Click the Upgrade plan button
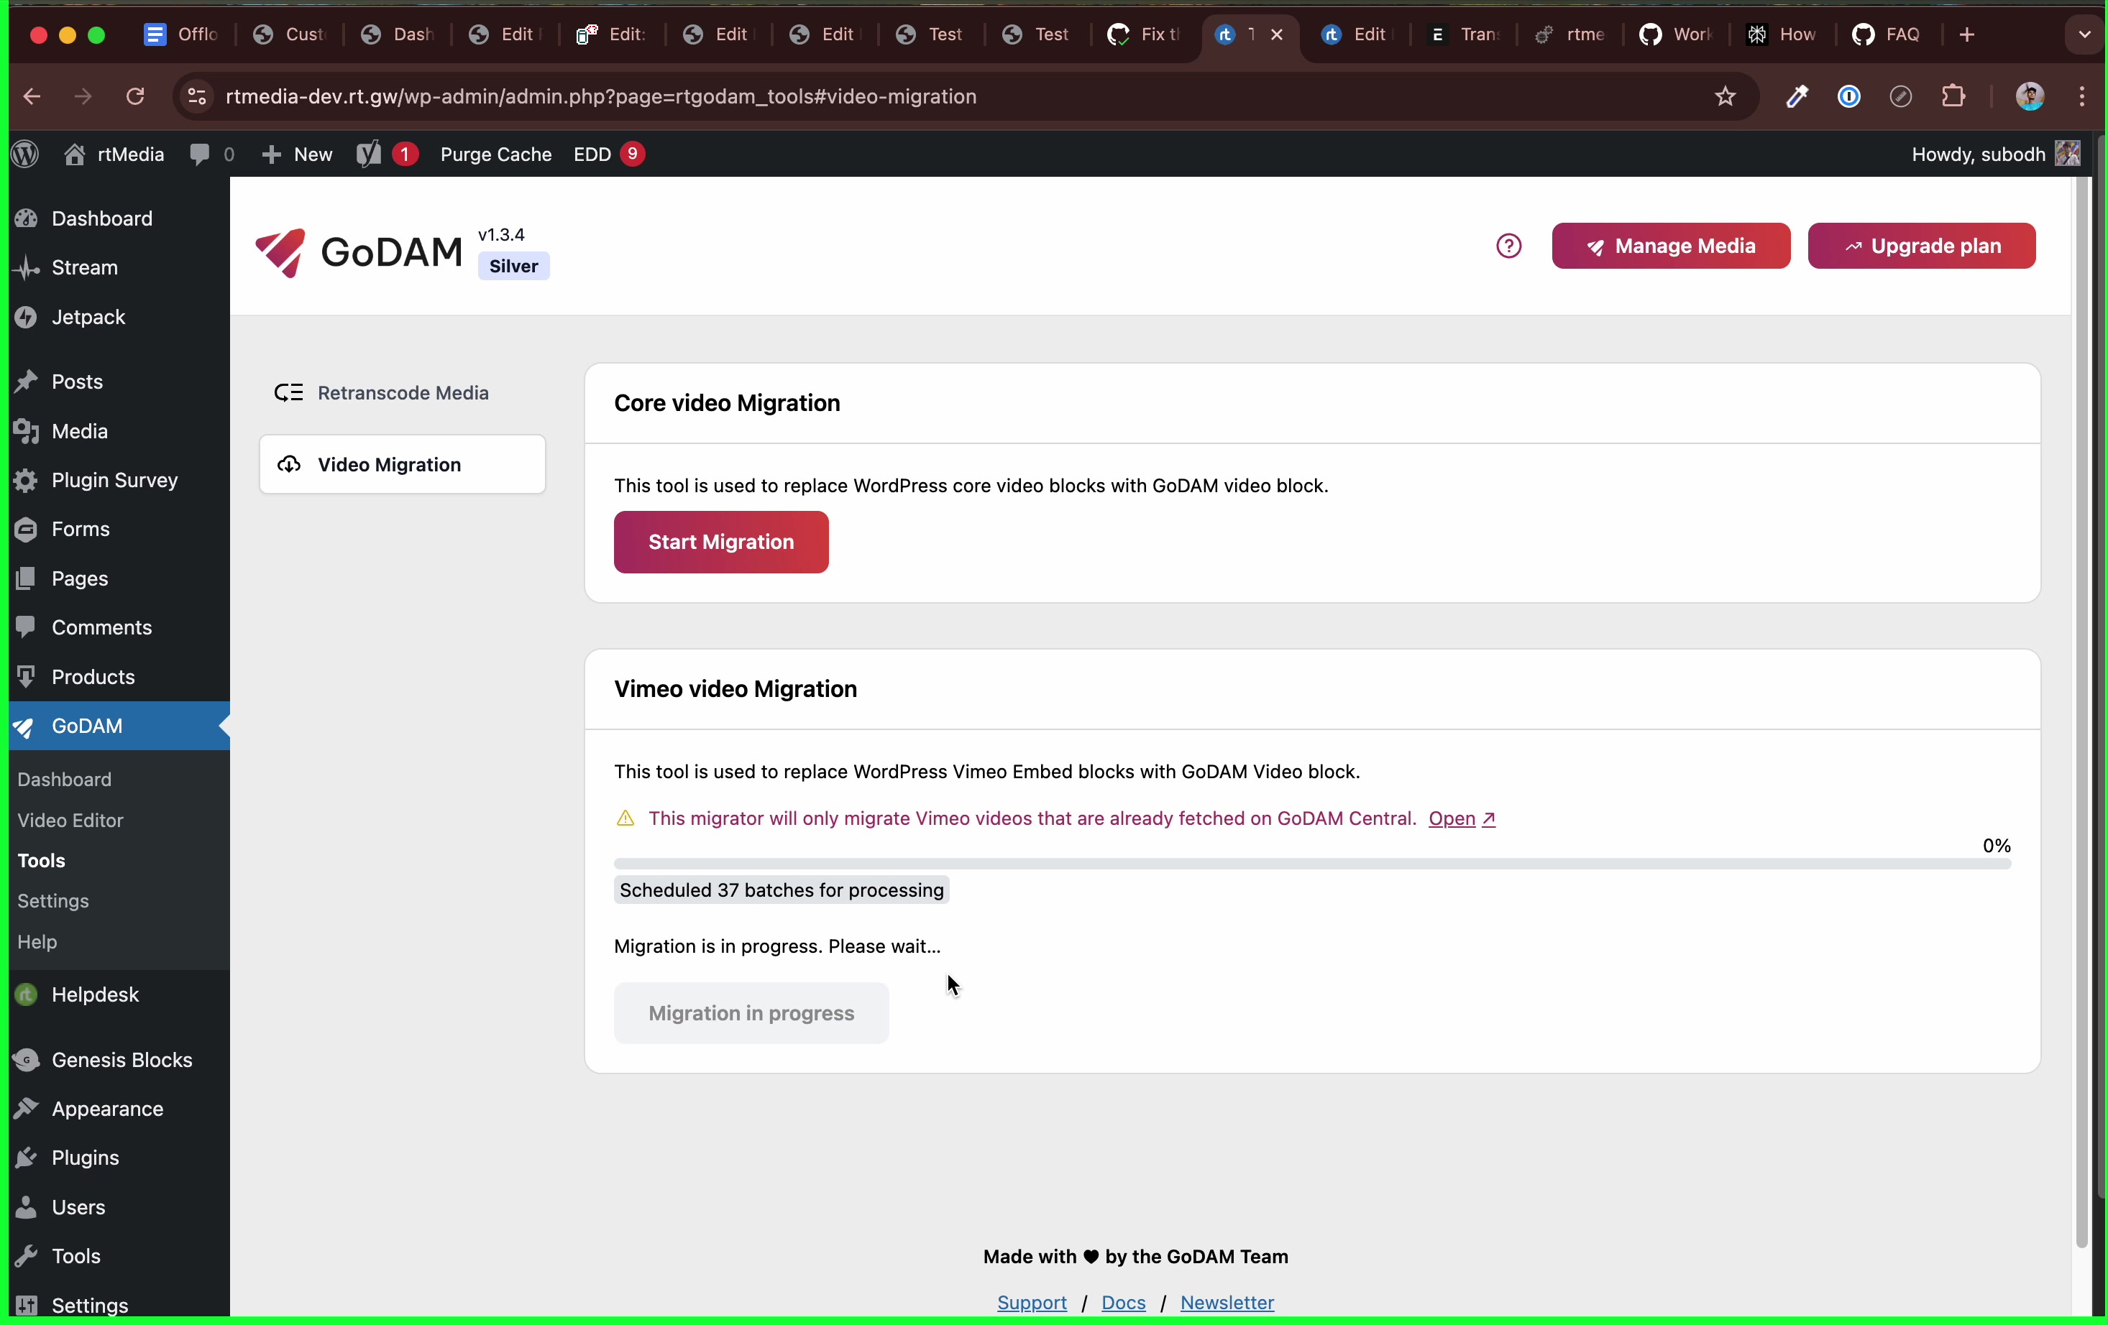 pos(1922,246)
